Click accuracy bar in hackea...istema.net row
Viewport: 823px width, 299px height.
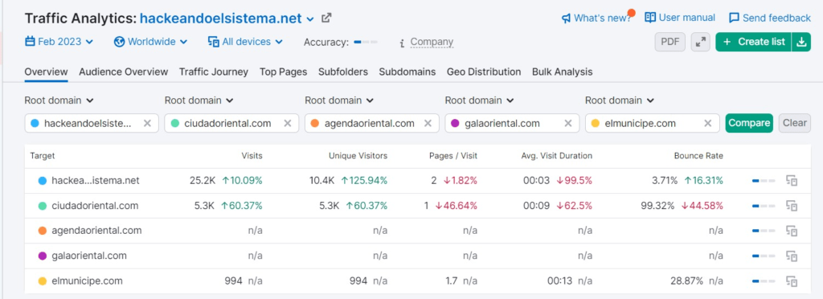[x=764, y=181]
